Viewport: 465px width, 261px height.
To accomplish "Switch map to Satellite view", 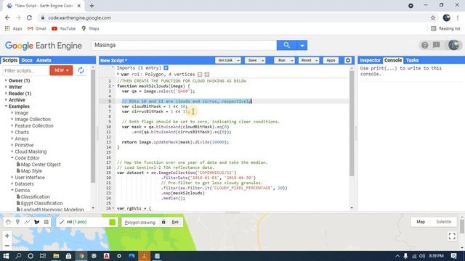I will (x=443, y=222).
